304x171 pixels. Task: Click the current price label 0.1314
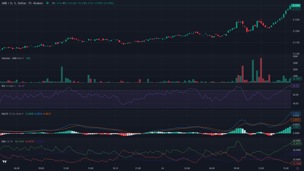pyautogui.click(x=296, y=5)
